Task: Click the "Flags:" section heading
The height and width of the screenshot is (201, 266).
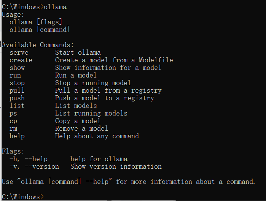Action: (x=13, y=151)
